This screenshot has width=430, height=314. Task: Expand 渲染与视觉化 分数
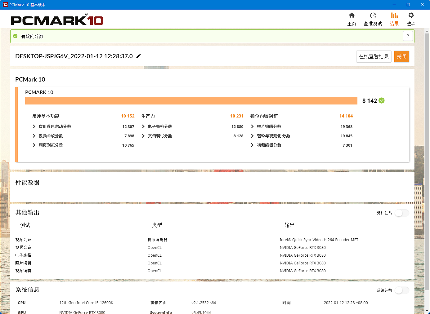click(252, 136)
